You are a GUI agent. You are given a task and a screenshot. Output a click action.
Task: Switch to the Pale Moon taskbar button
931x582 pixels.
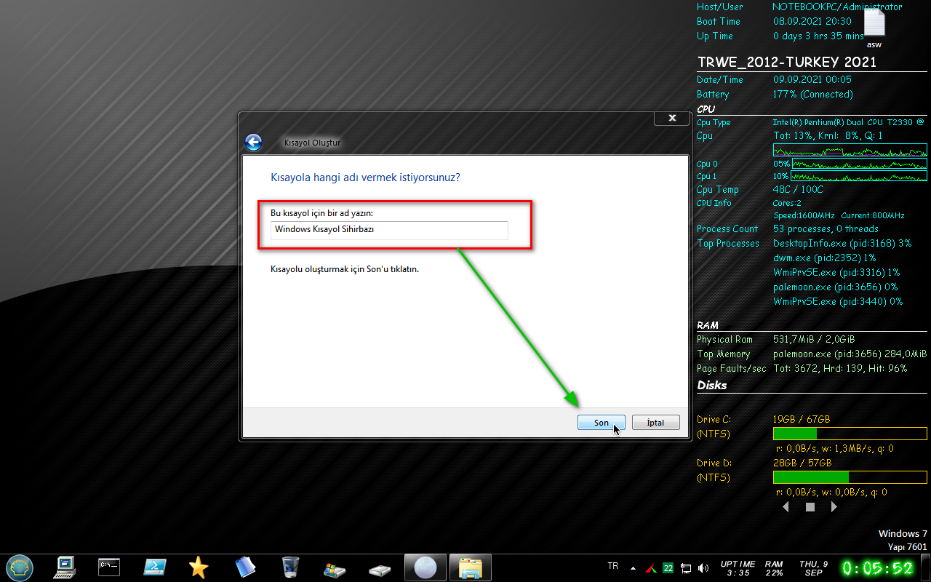(x=425, y=567)
